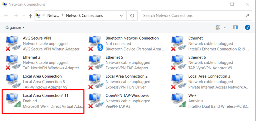Open the Help question mark icon
Image resolution: width=256 pixels, height=121 pixels.
[x=248, y=27]
